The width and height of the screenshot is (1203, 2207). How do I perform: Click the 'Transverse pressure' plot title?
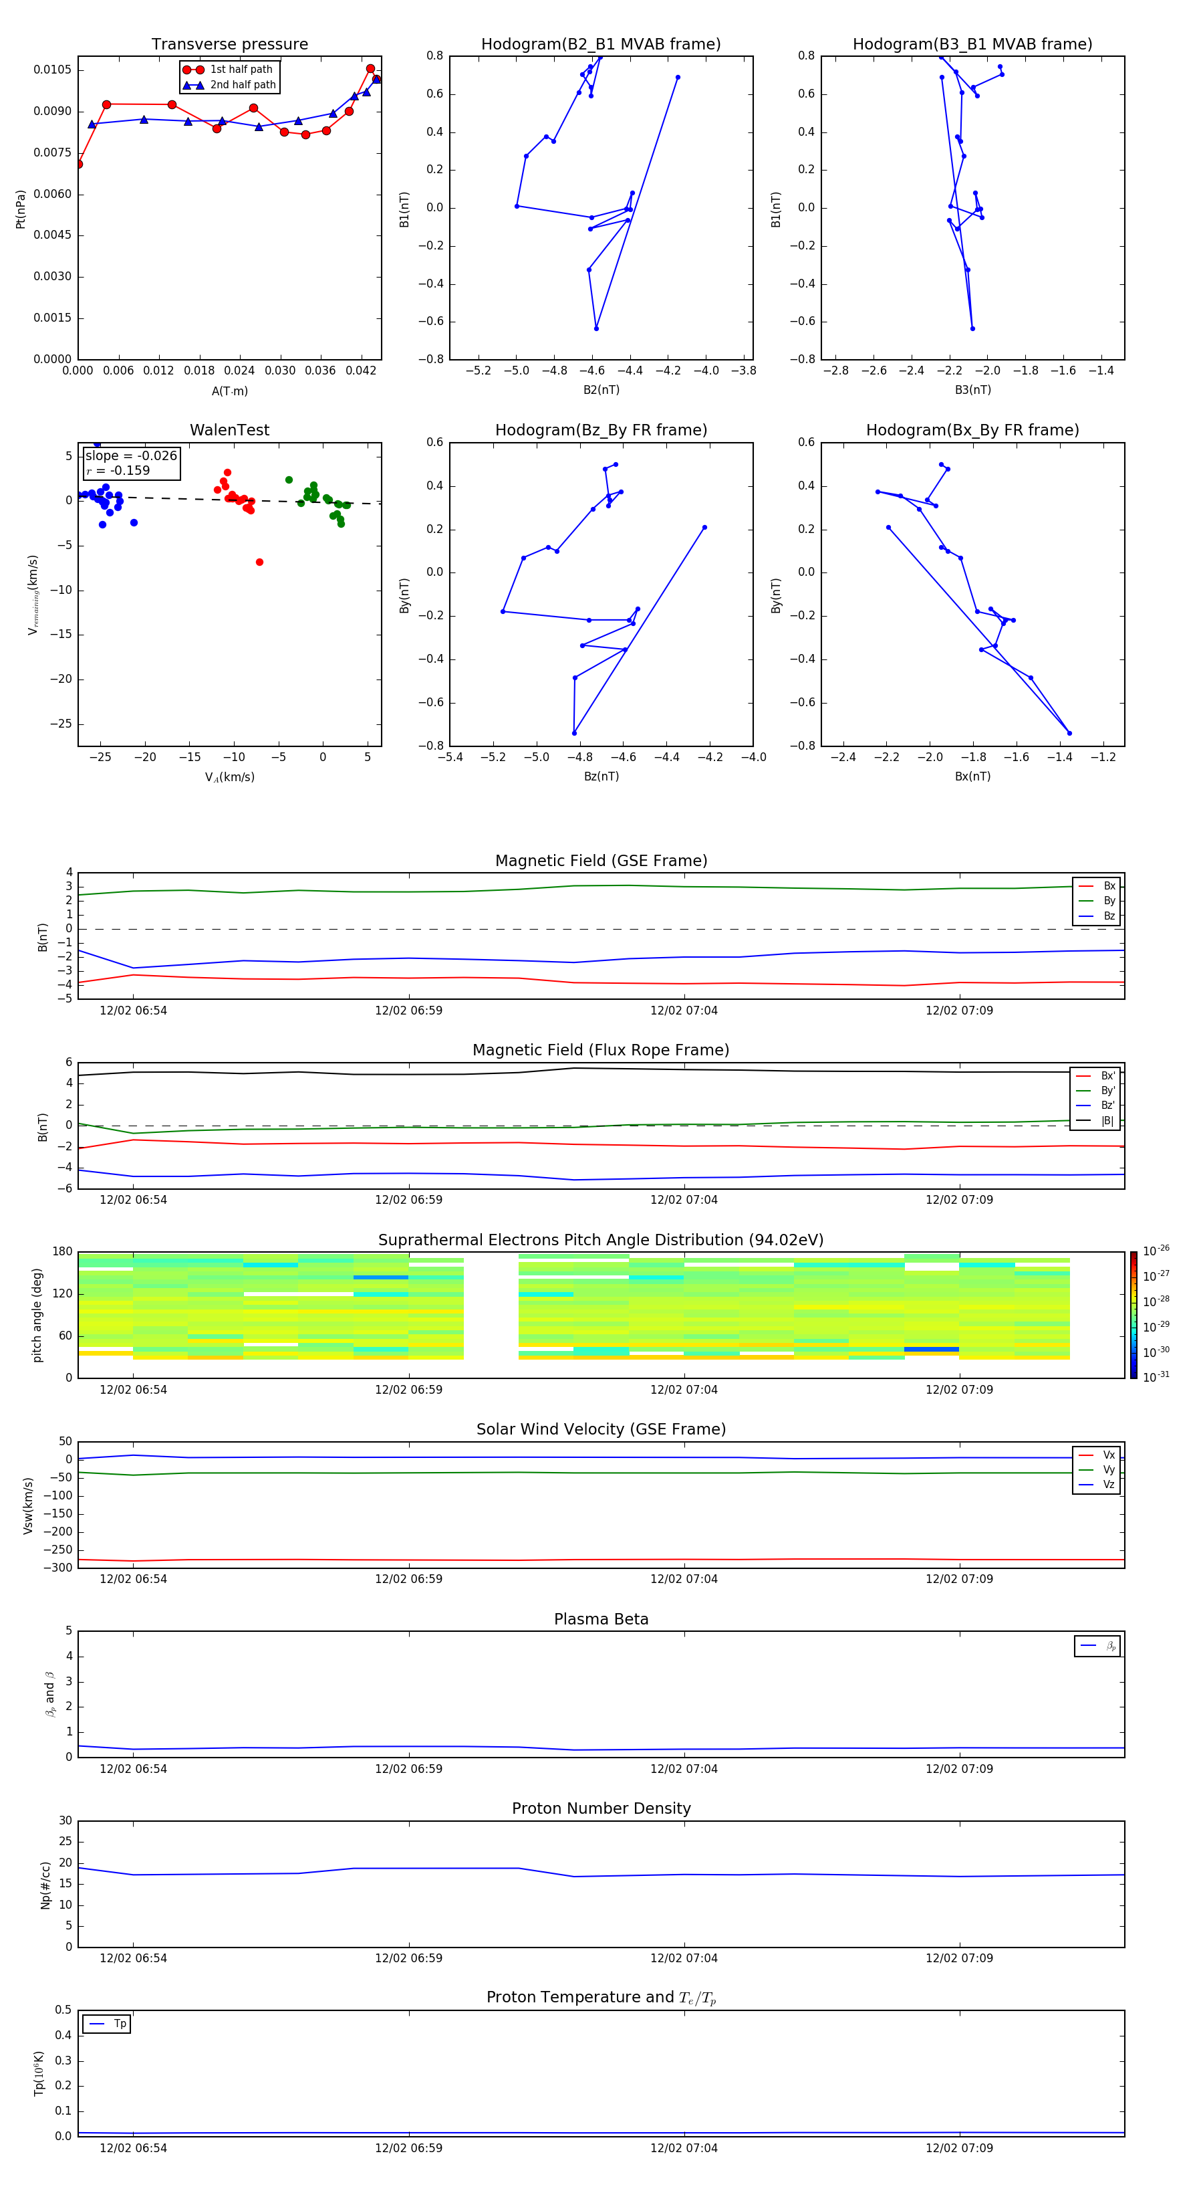(229, 45)
